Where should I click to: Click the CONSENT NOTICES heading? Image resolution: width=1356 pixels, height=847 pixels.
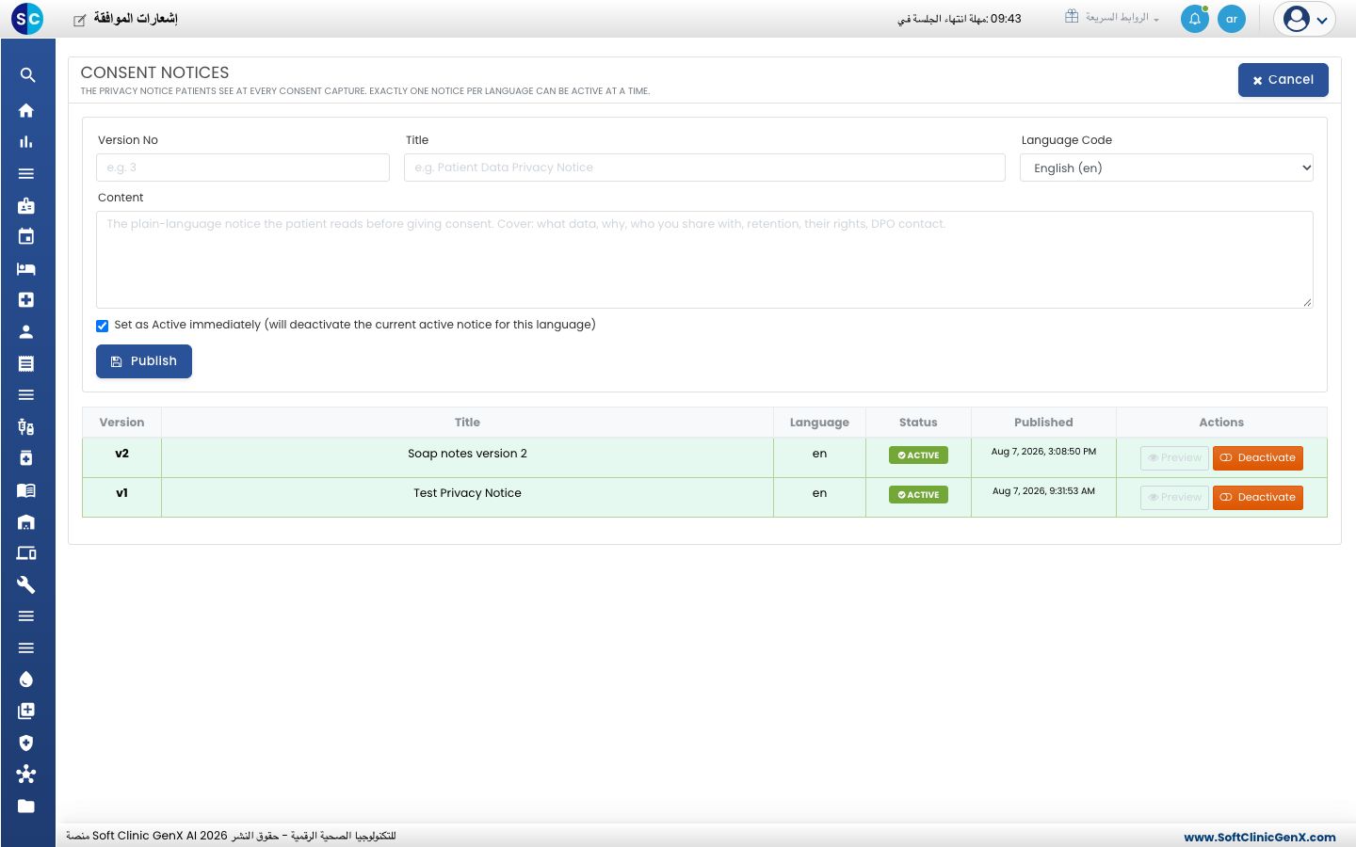tap(154, 72)
